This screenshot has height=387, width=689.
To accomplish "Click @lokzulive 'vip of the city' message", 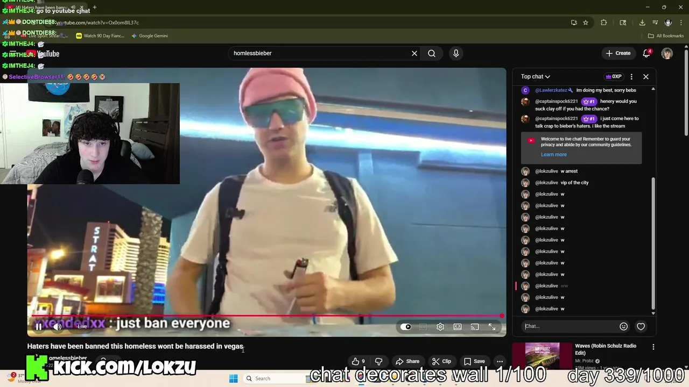I will 574,183.
